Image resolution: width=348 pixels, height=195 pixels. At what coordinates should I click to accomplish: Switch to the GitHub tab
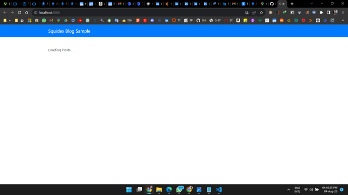272,4
